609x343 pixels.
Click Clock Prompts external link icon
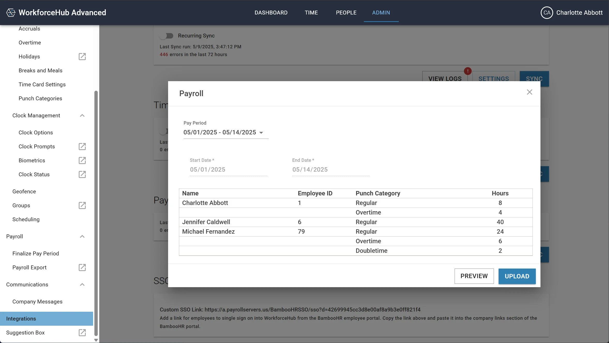coord(82,147)
